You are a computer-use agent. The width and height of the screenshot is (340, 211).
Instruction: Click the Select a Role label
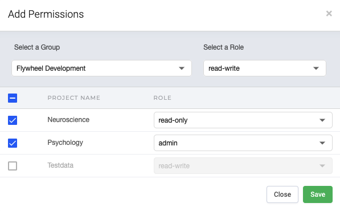pyautogui.click(x=223, y=47)
